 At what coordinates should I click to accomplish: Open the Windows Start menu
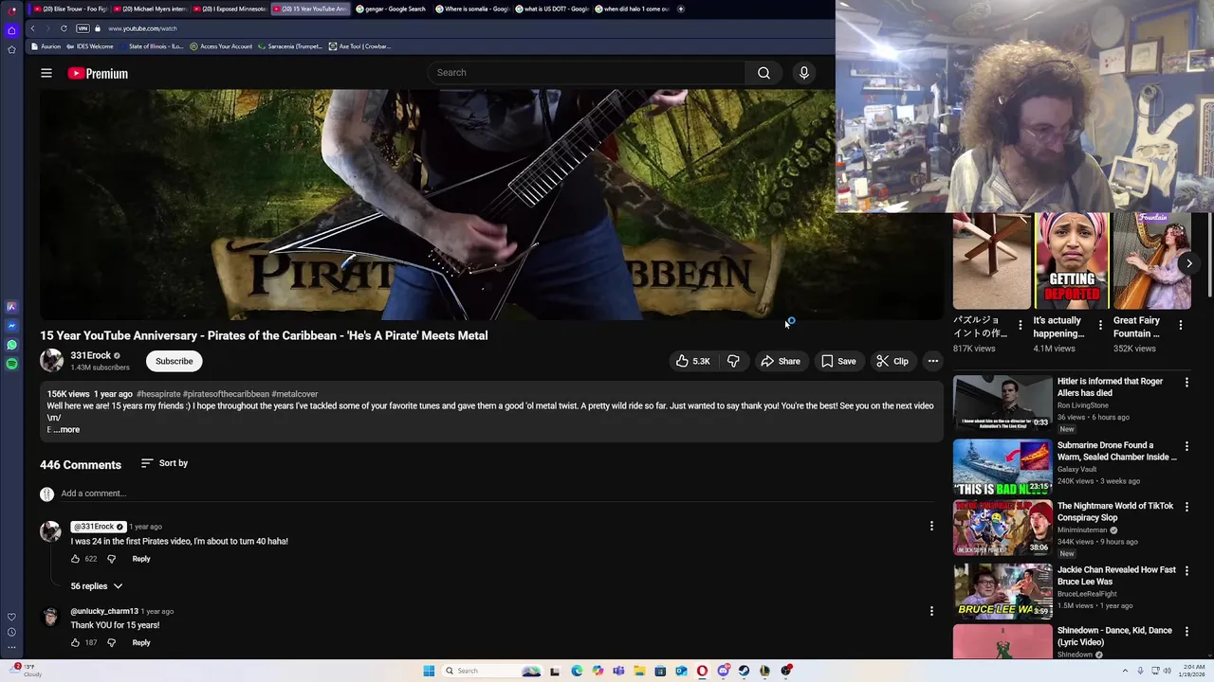(429, 671)
